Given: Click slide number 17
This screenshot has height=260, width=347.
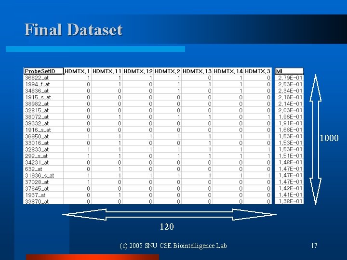Looking at the screenshot, I should click(x=314, y=246).
